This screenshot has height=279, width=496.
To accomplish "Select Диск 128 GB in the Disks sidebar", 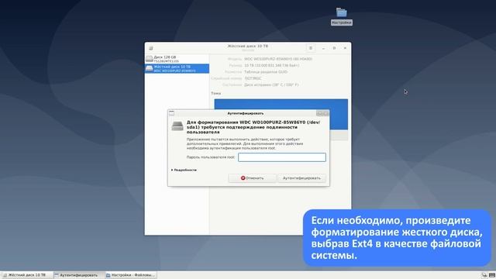I will click(x=177, y=59).
